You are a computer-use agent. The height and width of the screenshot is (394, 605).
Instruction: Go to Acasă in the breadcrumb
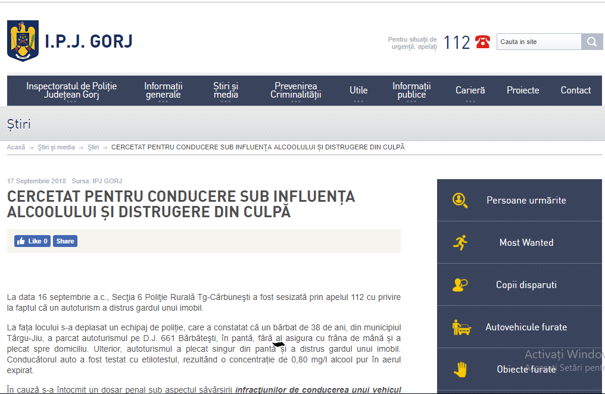tap(16, 147)
